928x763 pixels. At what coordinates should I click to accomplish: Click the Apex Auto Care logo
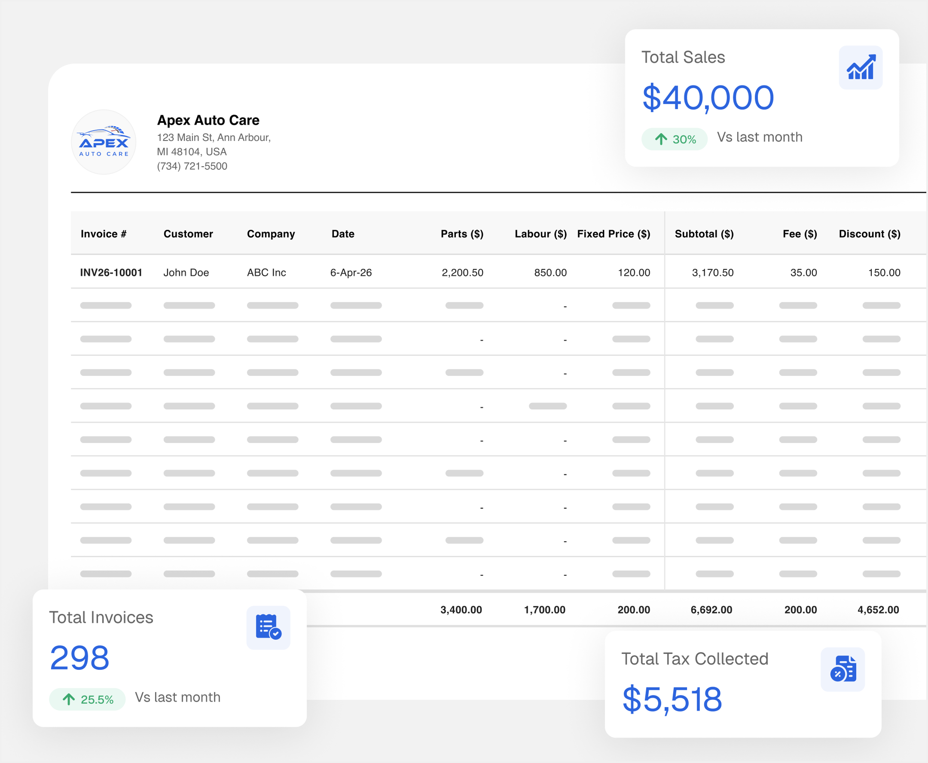pyautogui.click(x=104, y=142)
